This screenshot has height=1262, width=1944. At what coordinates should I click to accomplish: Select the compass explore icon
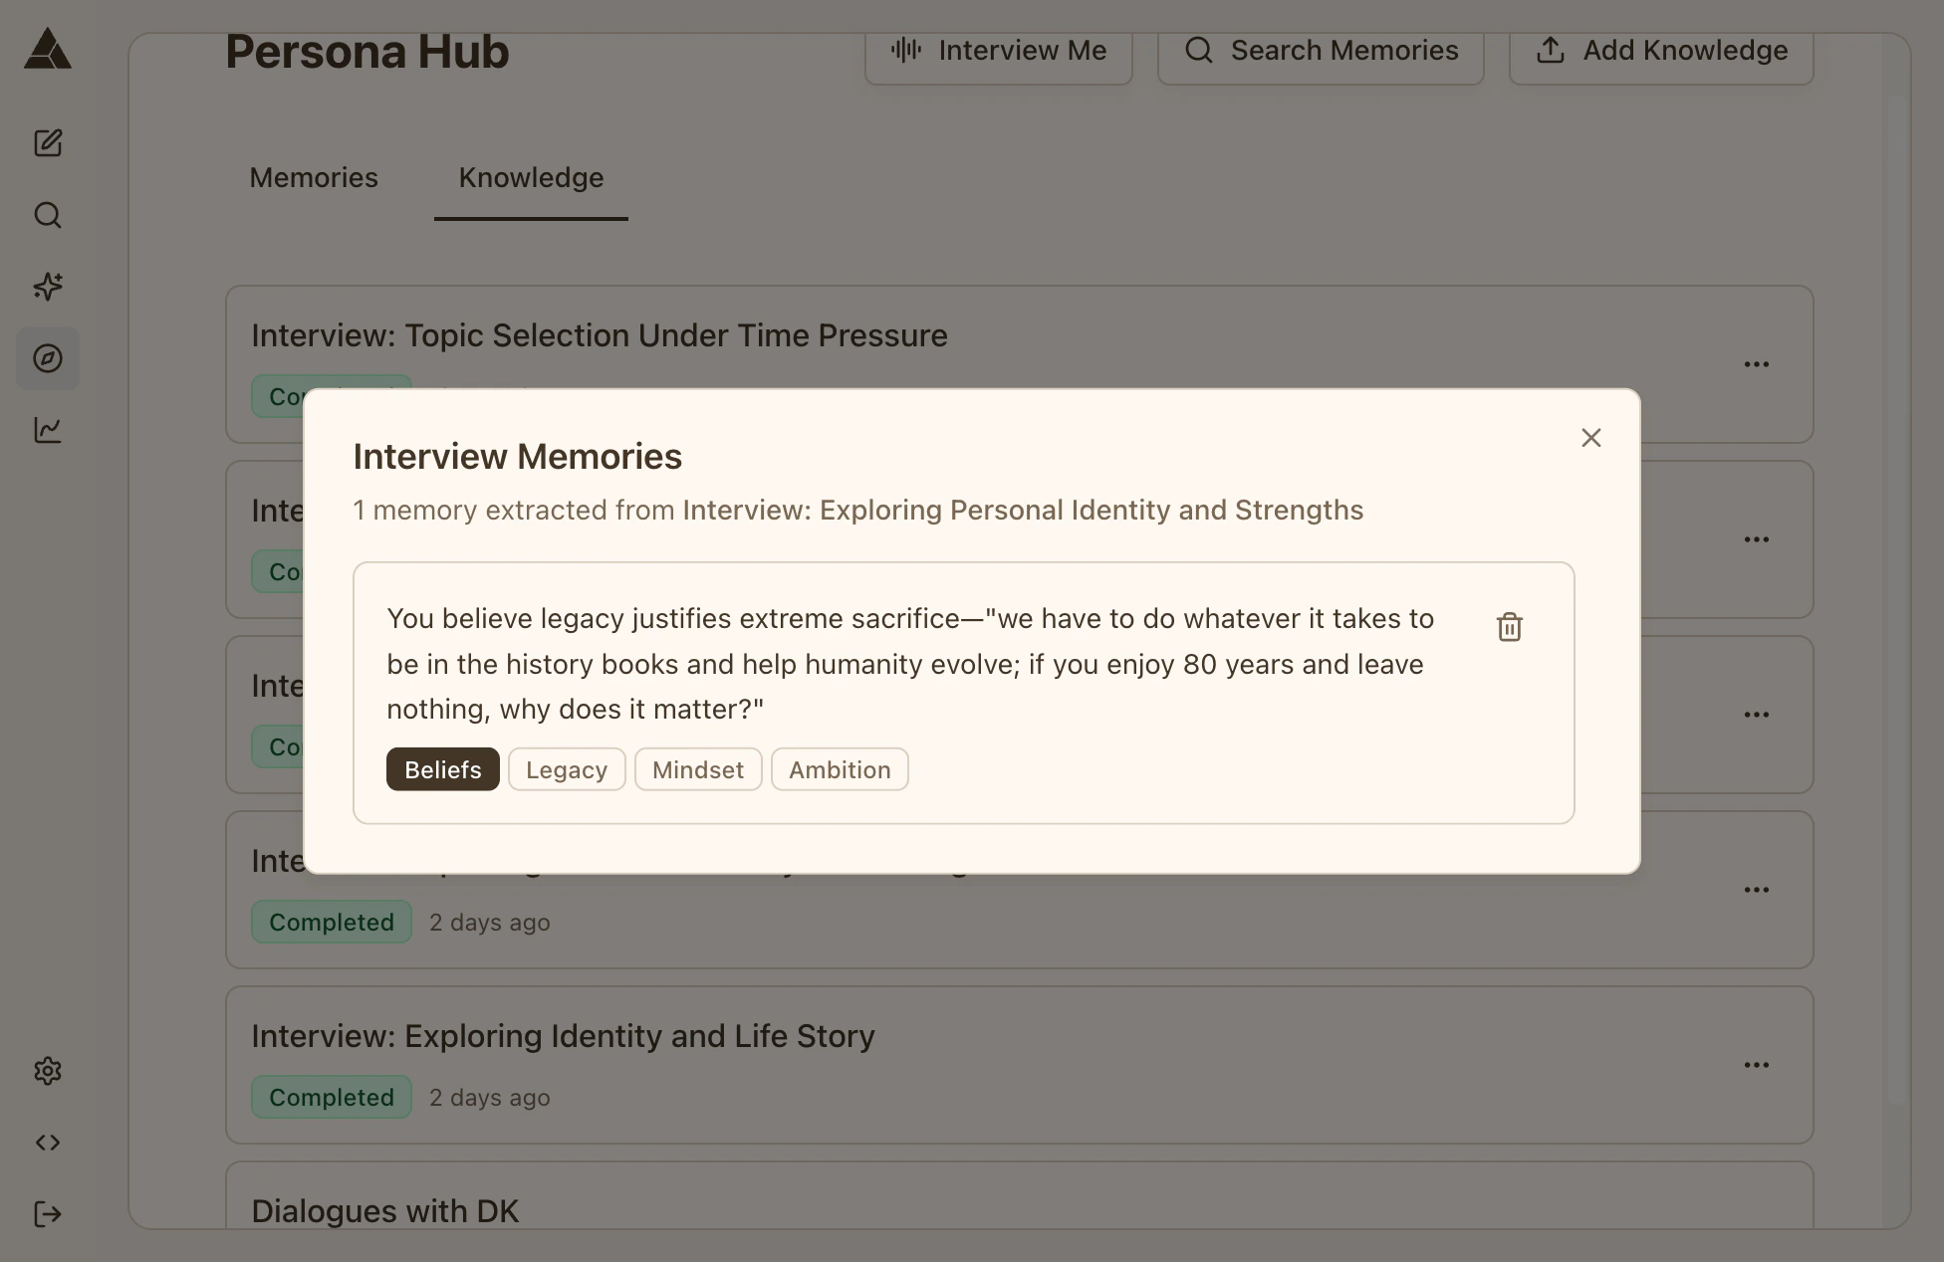pos(48,358)
